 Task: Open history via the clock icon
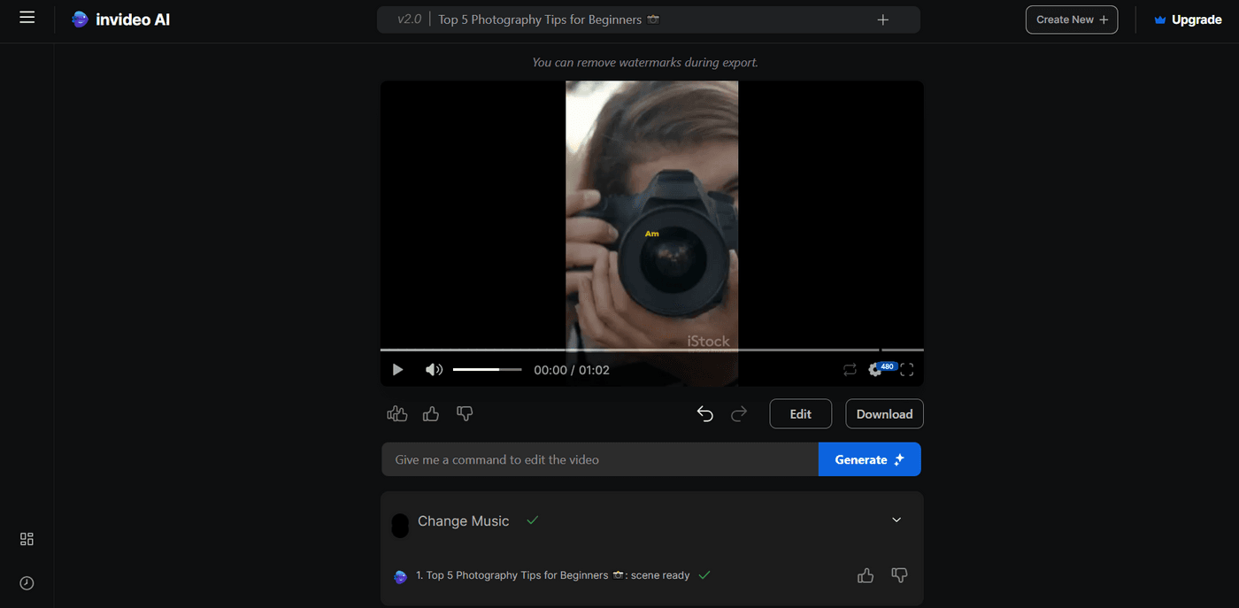[27, 582]
